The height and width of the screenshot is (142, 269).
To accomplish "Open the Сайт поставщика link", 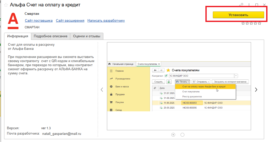I will [39, 20].
